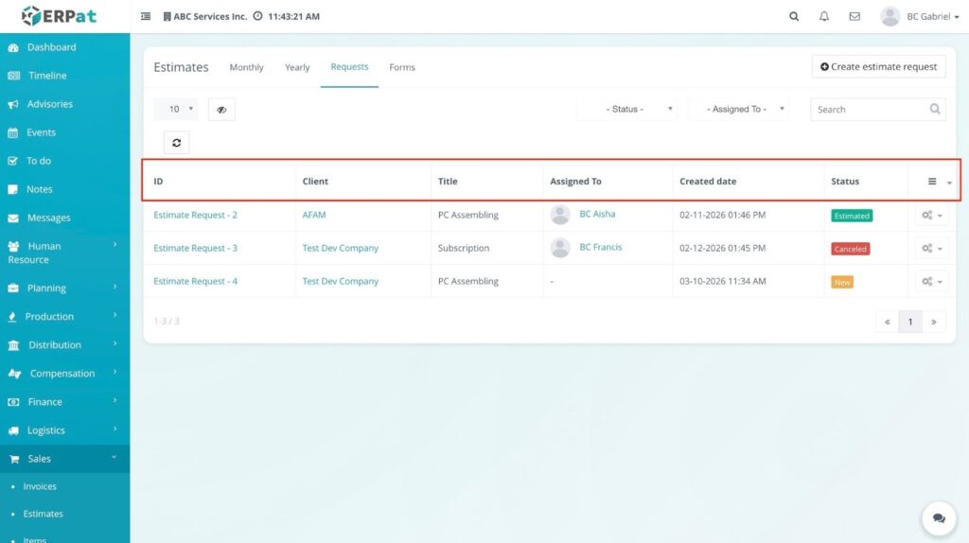The height and width of the screenshot is (543, 969).
Task: Expand the BC Gabriel user menu
Action: coord(920,16)
